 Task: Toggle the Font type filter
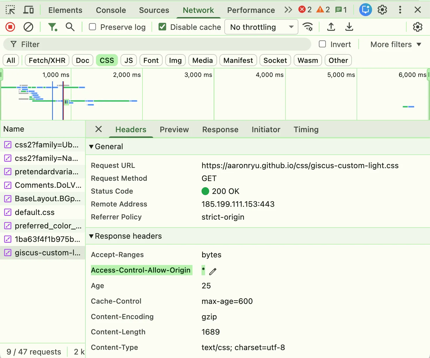[x=151, y=60]
